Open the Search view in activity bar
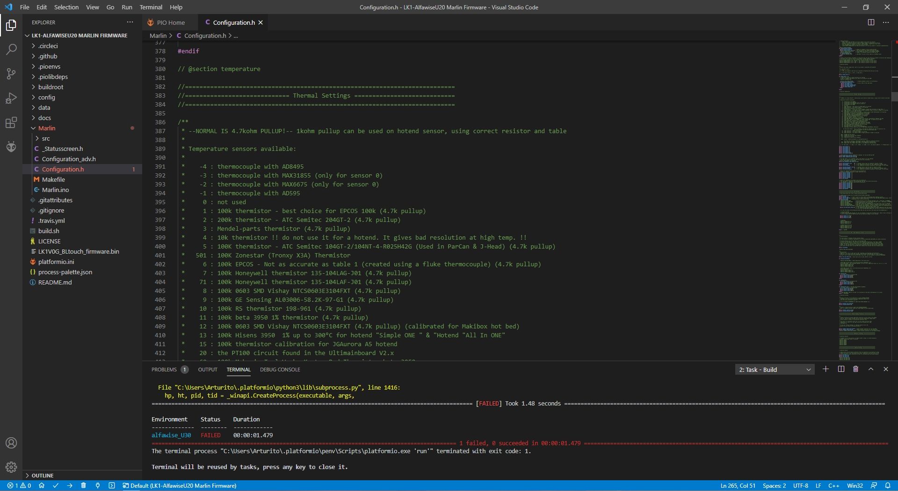The height and width of the screenshot is (491, 898). 11,49
